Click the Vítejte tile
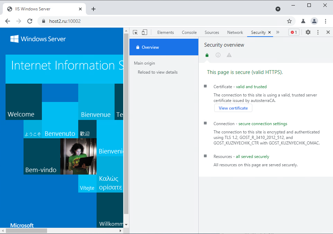The image size is (333, 234). click(x=87, y=184)
